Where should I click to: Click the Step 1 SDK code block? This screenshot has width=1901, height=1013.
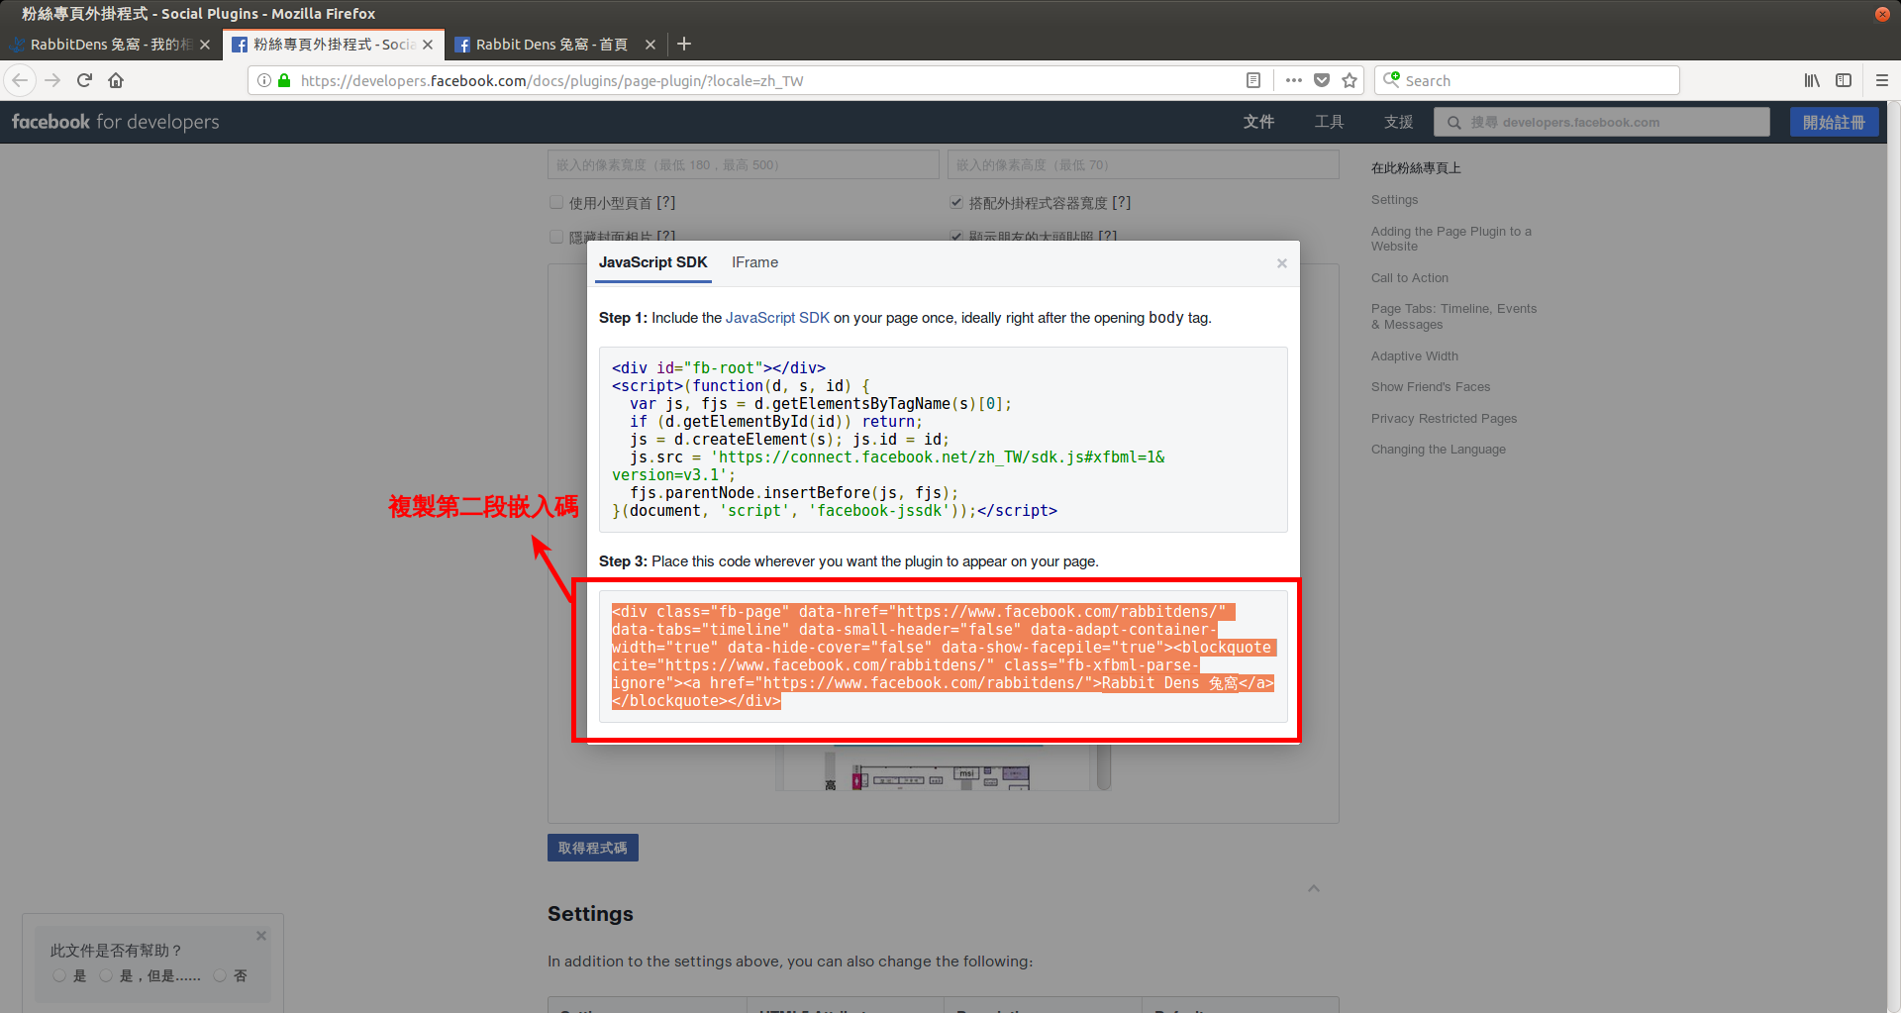[x=943, y=440]
